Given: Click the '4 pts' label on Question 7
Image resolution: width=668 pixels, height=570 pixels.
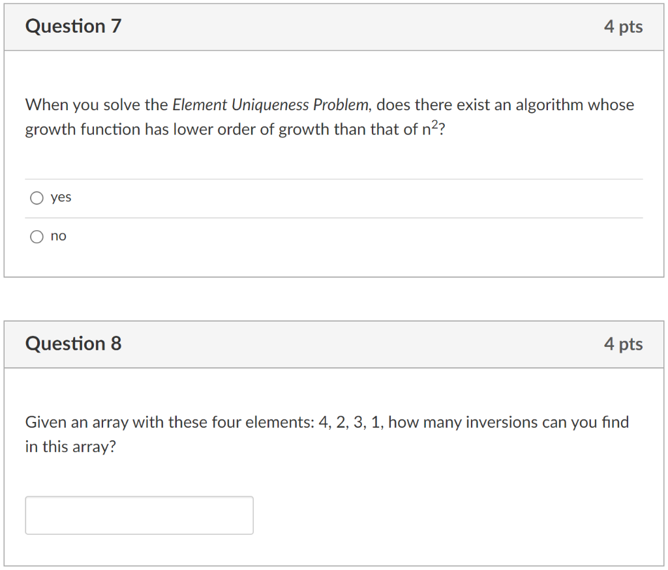Looking at the screenshot, I should [x=624, y=27].
